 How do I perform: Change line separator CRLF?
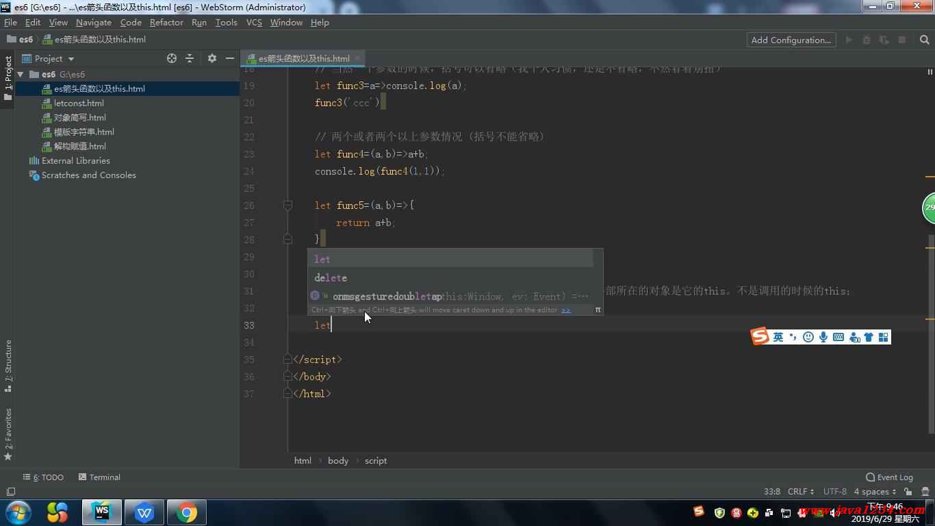[x=801, y=492]
